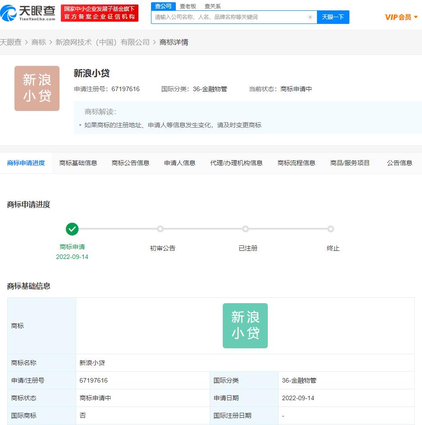Switch to 公告信息 tab
The height and width of the screenshot is (425, 422).
399,163
